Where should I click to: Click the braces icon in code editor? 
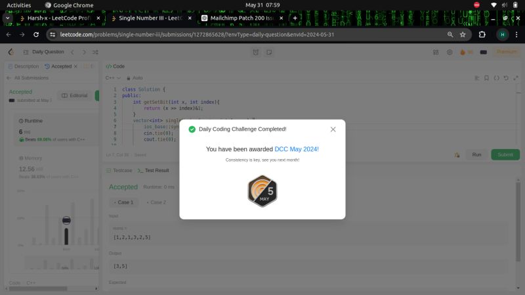tap(496, 78)
